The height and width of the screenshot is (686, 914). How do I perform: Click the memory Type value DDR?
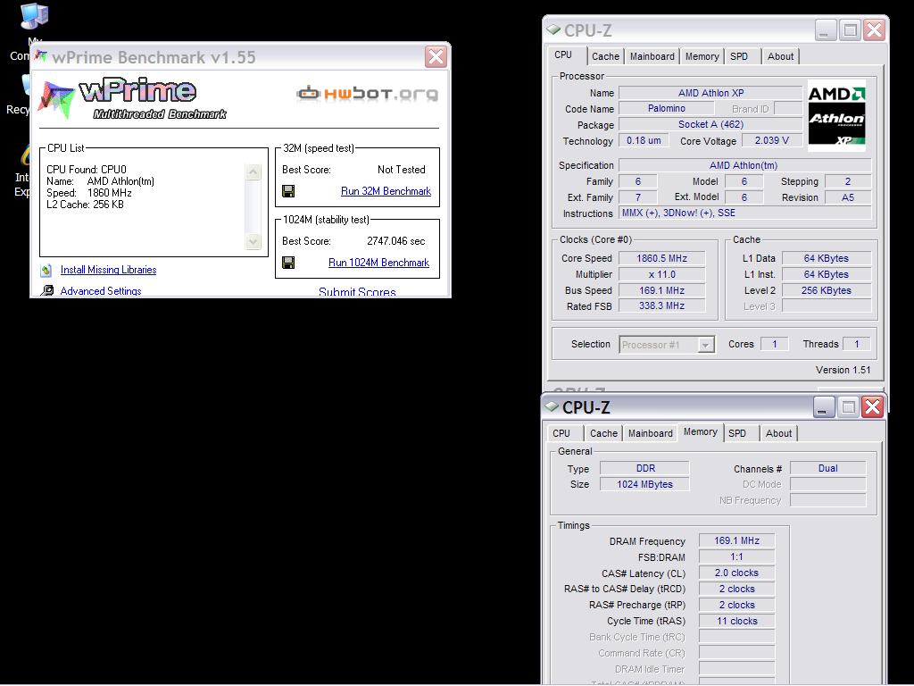(x=644, y=468)
